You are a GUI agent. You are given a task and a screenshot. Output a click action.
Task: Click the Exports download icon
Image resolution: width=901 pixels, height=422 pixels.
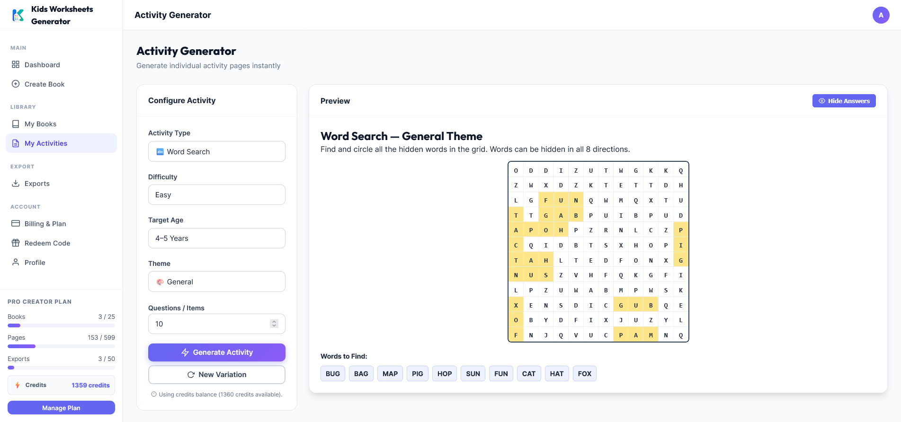tap(16, 183)
